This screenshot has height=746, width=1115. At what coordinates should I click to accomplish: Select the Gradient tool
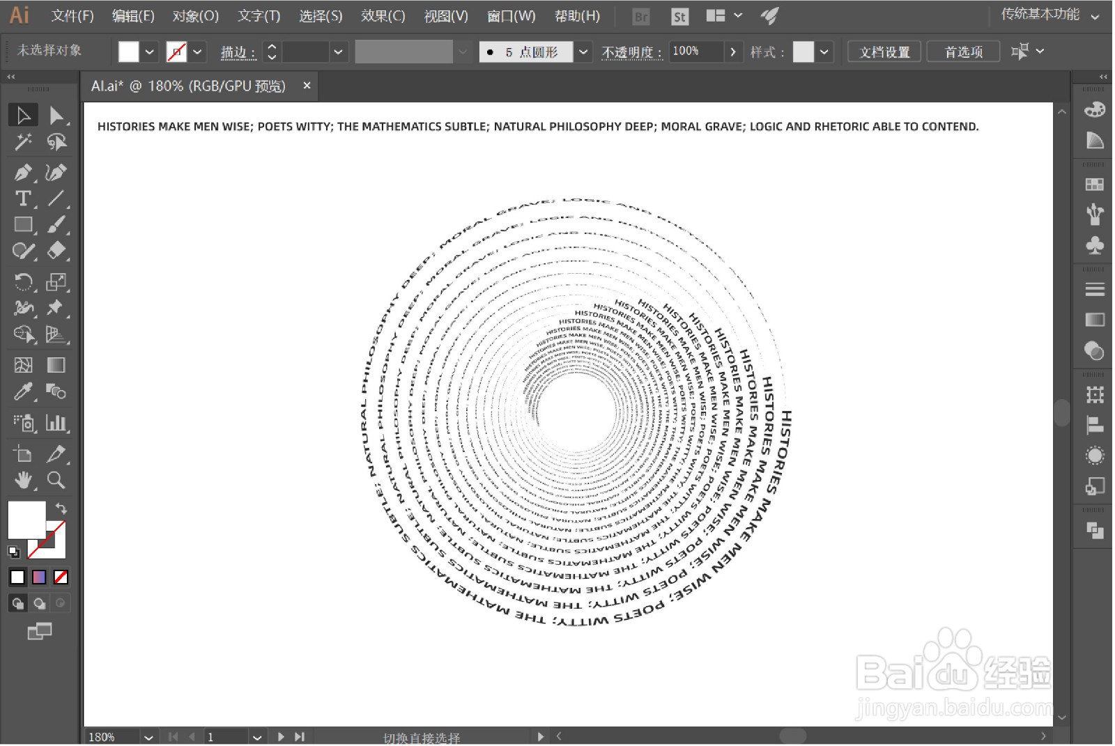56,365
